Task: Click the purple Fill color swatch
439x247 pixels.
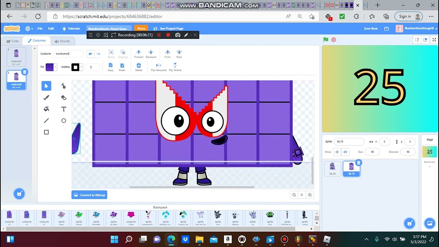Action: coord(50,67)
